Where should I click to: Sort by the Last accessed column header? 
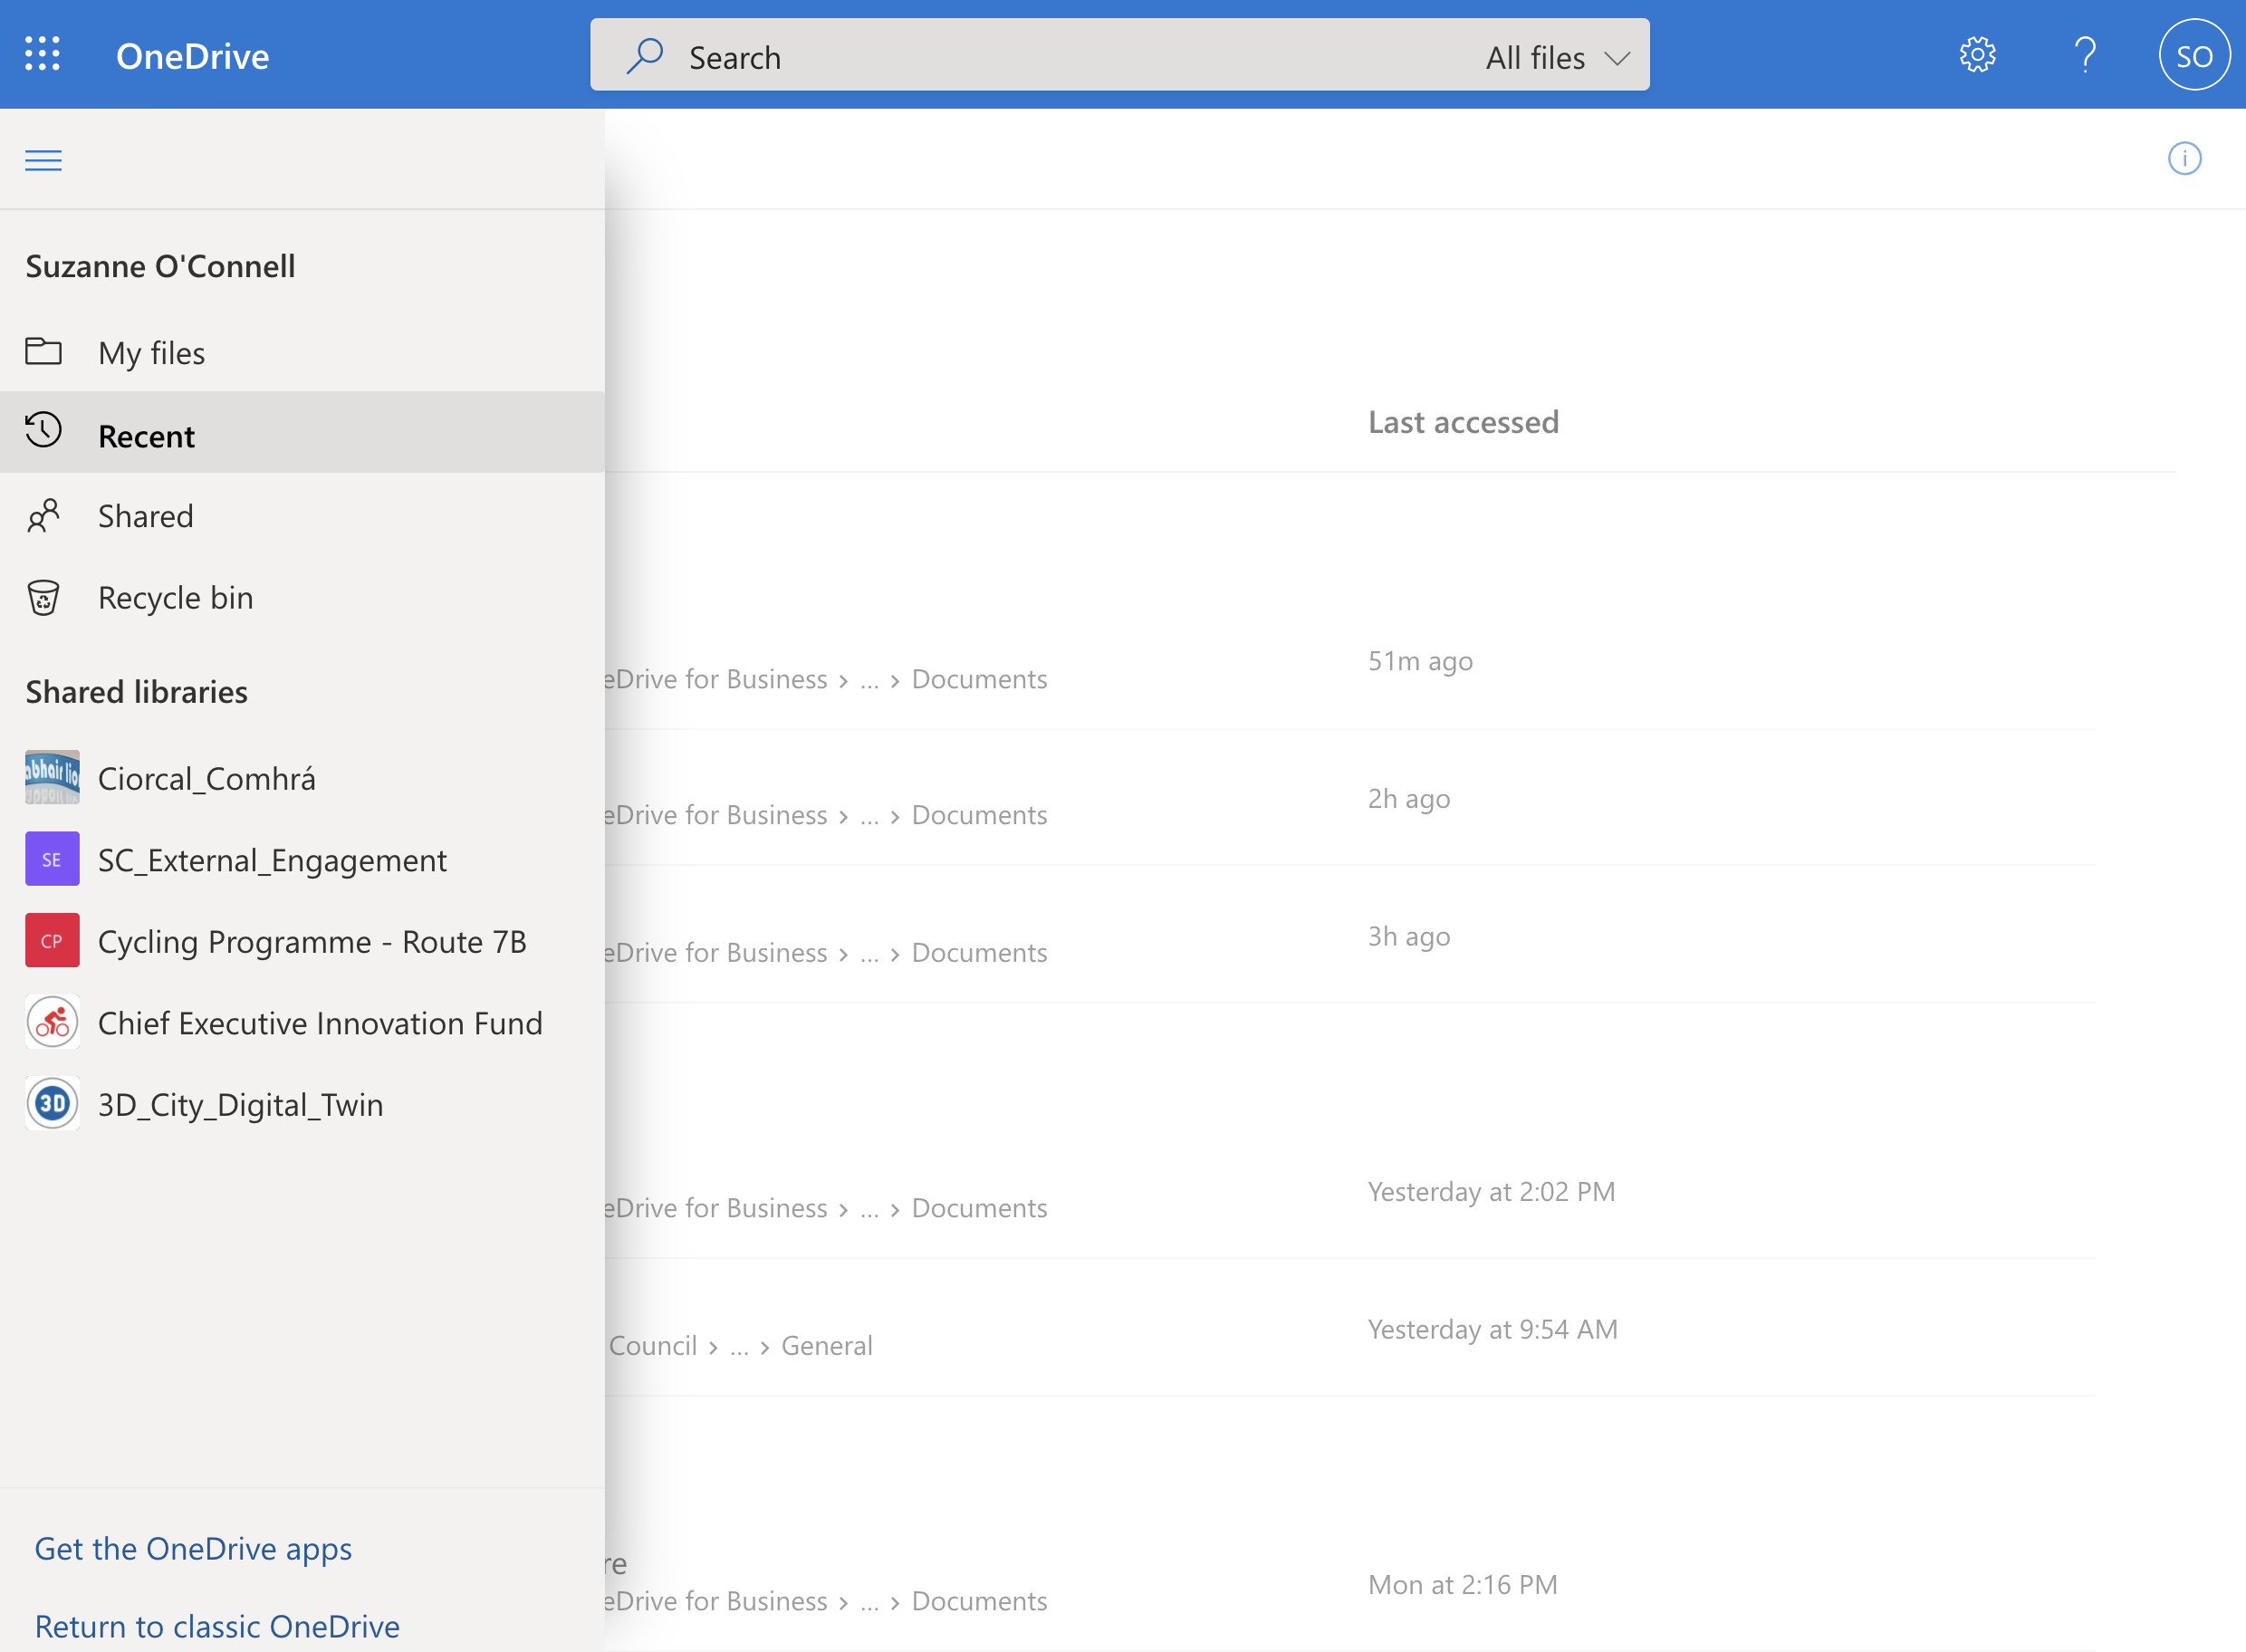point(1462,422)
